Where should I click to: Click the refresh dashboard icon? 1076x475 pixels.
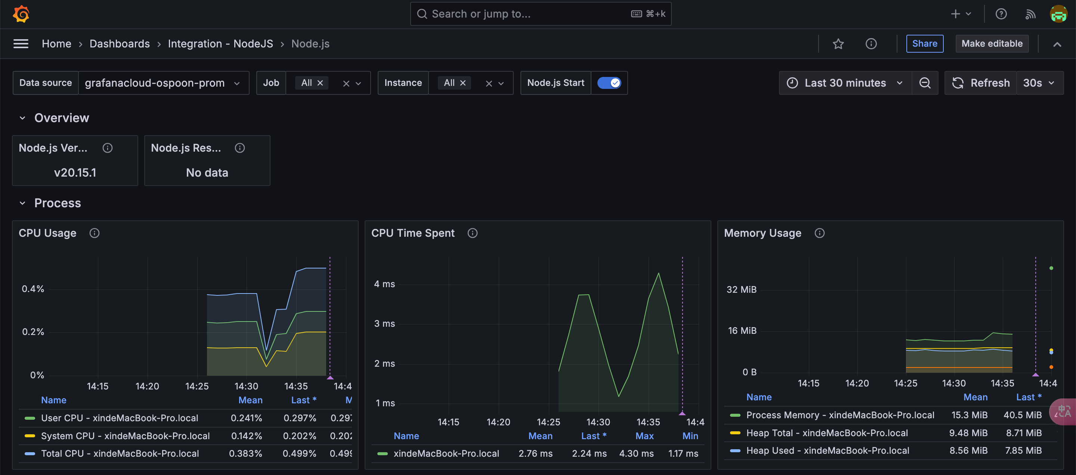pos(958,83)
